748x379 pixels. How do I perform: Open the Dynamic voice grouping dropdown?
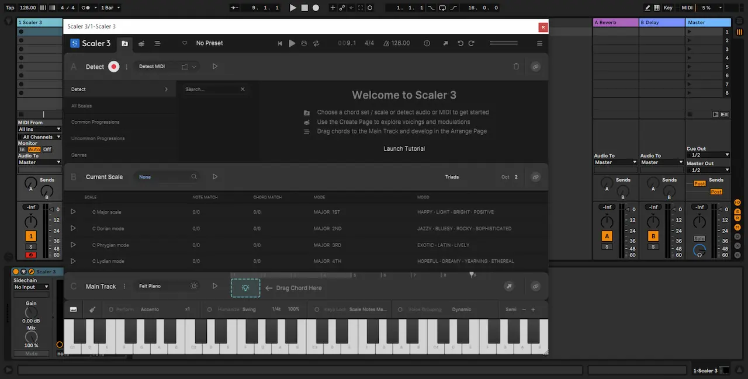[x=462, y=310]
